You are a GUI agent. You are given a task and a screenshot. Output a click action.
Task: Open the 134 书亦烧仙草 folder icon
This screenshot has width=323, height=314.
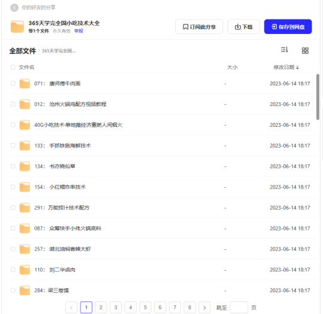click(25, 166)
